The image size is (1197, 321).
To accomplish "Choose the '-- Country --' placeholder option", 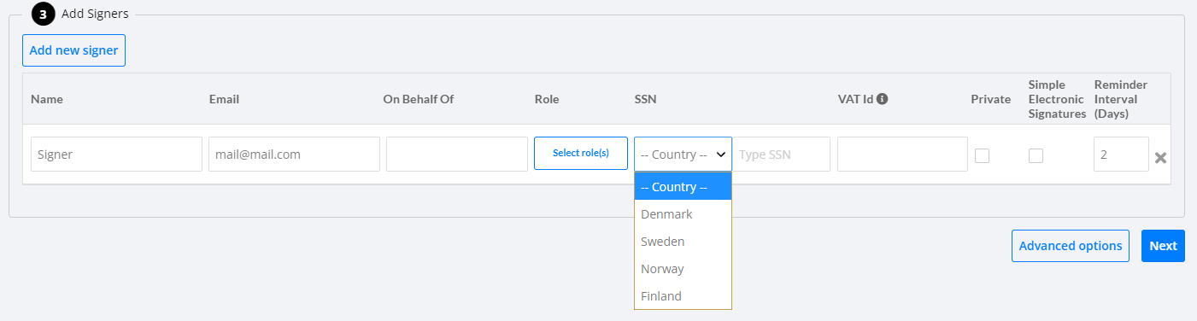I will [683, 187].
